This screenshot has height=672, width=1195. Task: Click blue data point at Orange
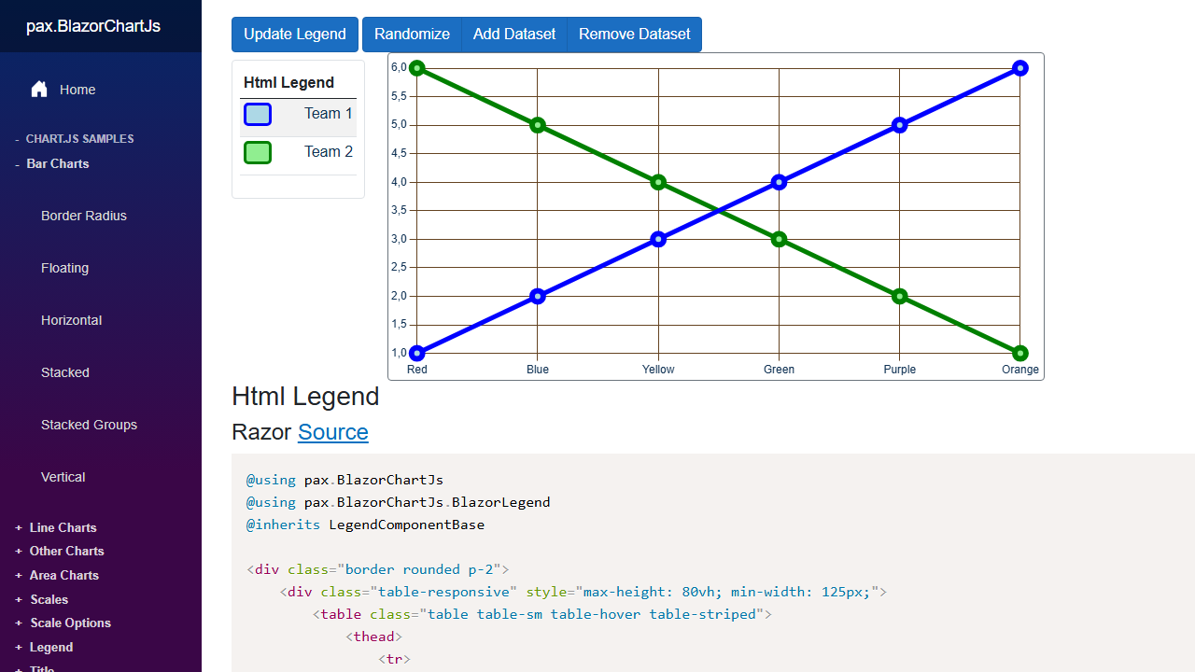(1020, 68)
